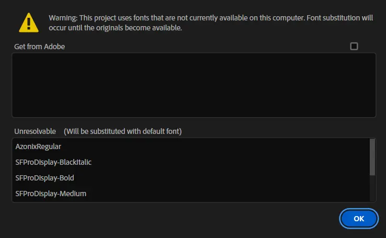Click the default font substitution note
The width and height of the screenshot is (386, 238).
(122, 130)
